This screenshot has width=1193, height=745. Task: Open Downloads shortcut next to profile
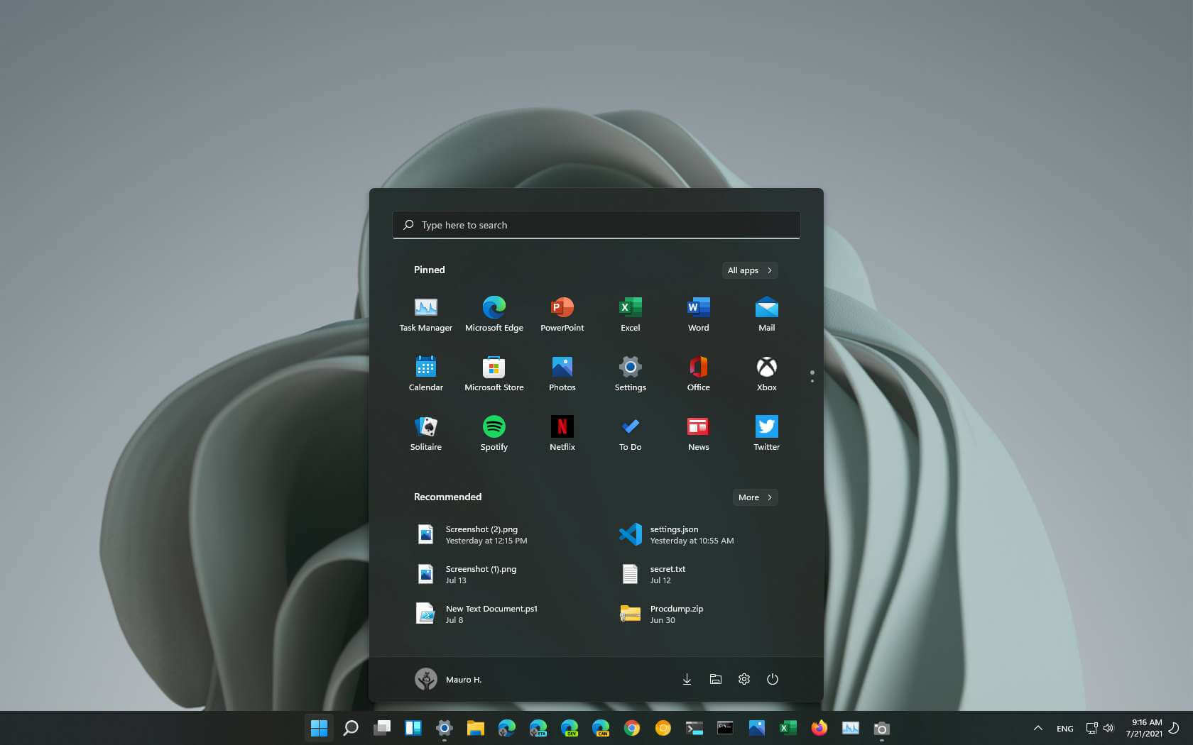pyautogui.click(x=687, y=679)
